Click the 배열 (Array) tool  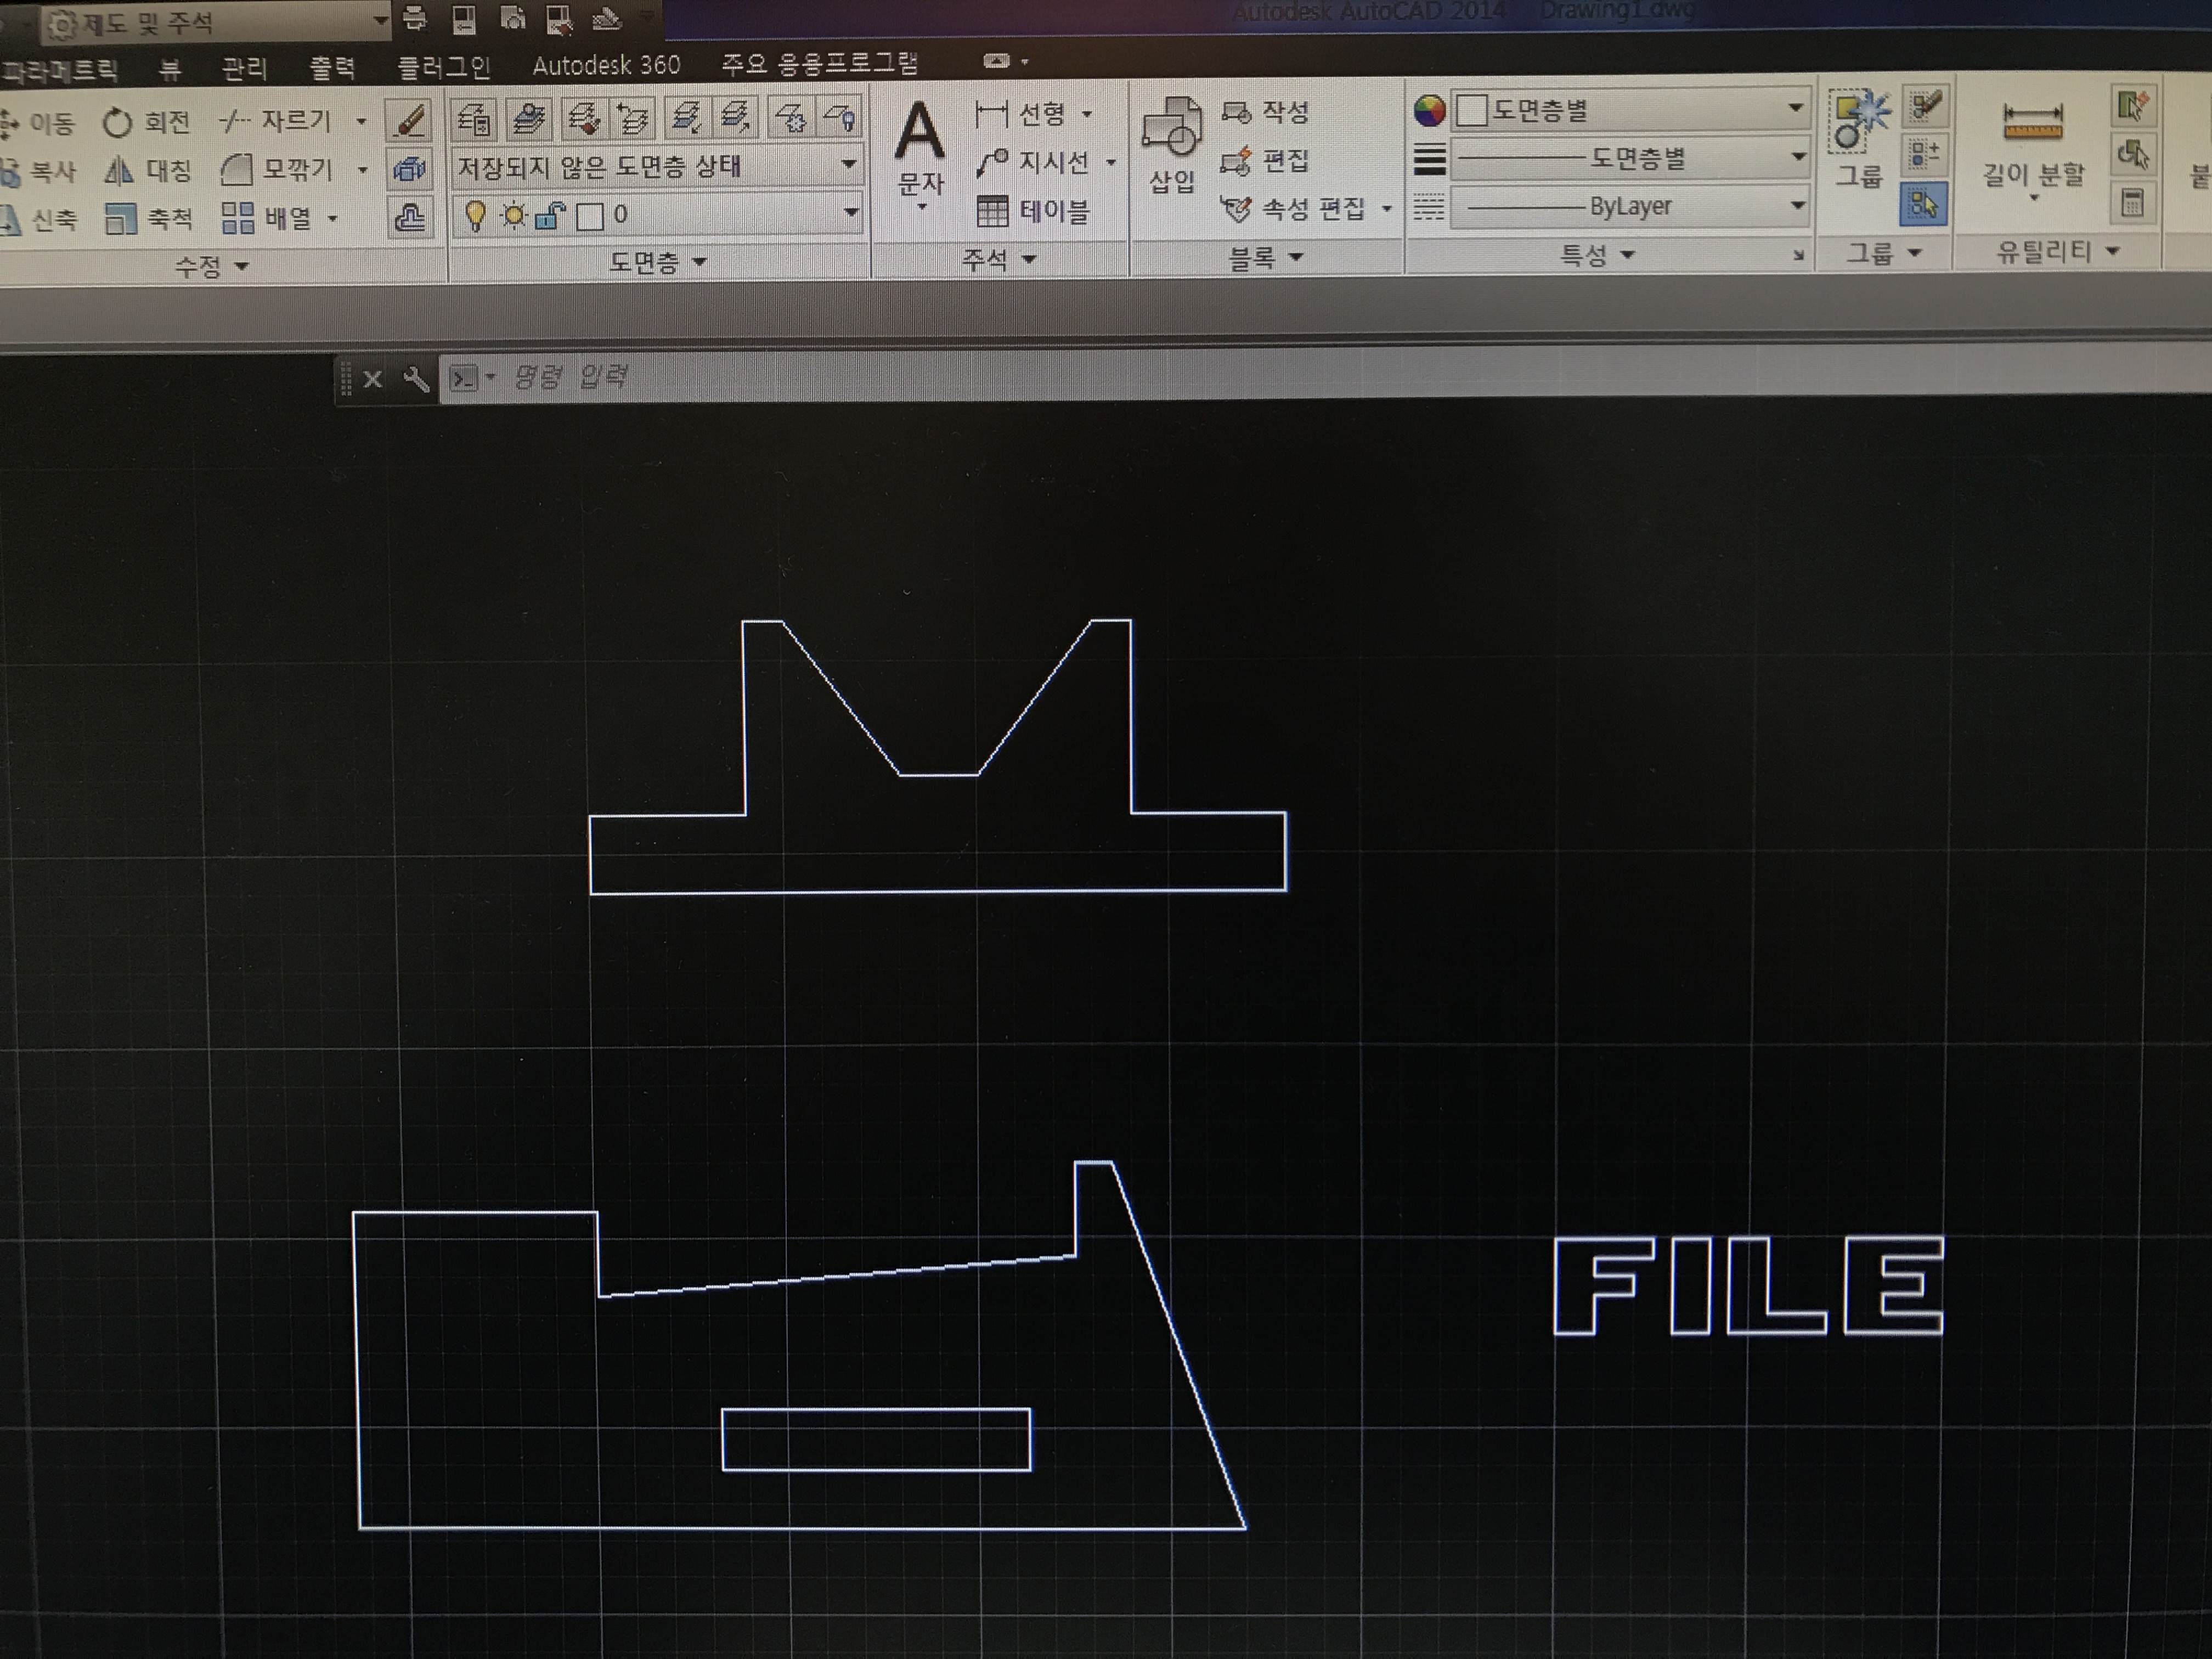(266, 218)
